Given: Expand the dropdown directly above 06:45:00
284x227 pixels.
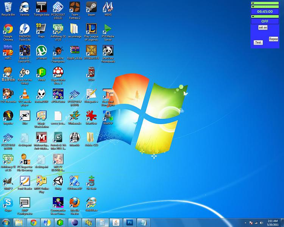Looking at the screenshot, I should pos(265,7).
